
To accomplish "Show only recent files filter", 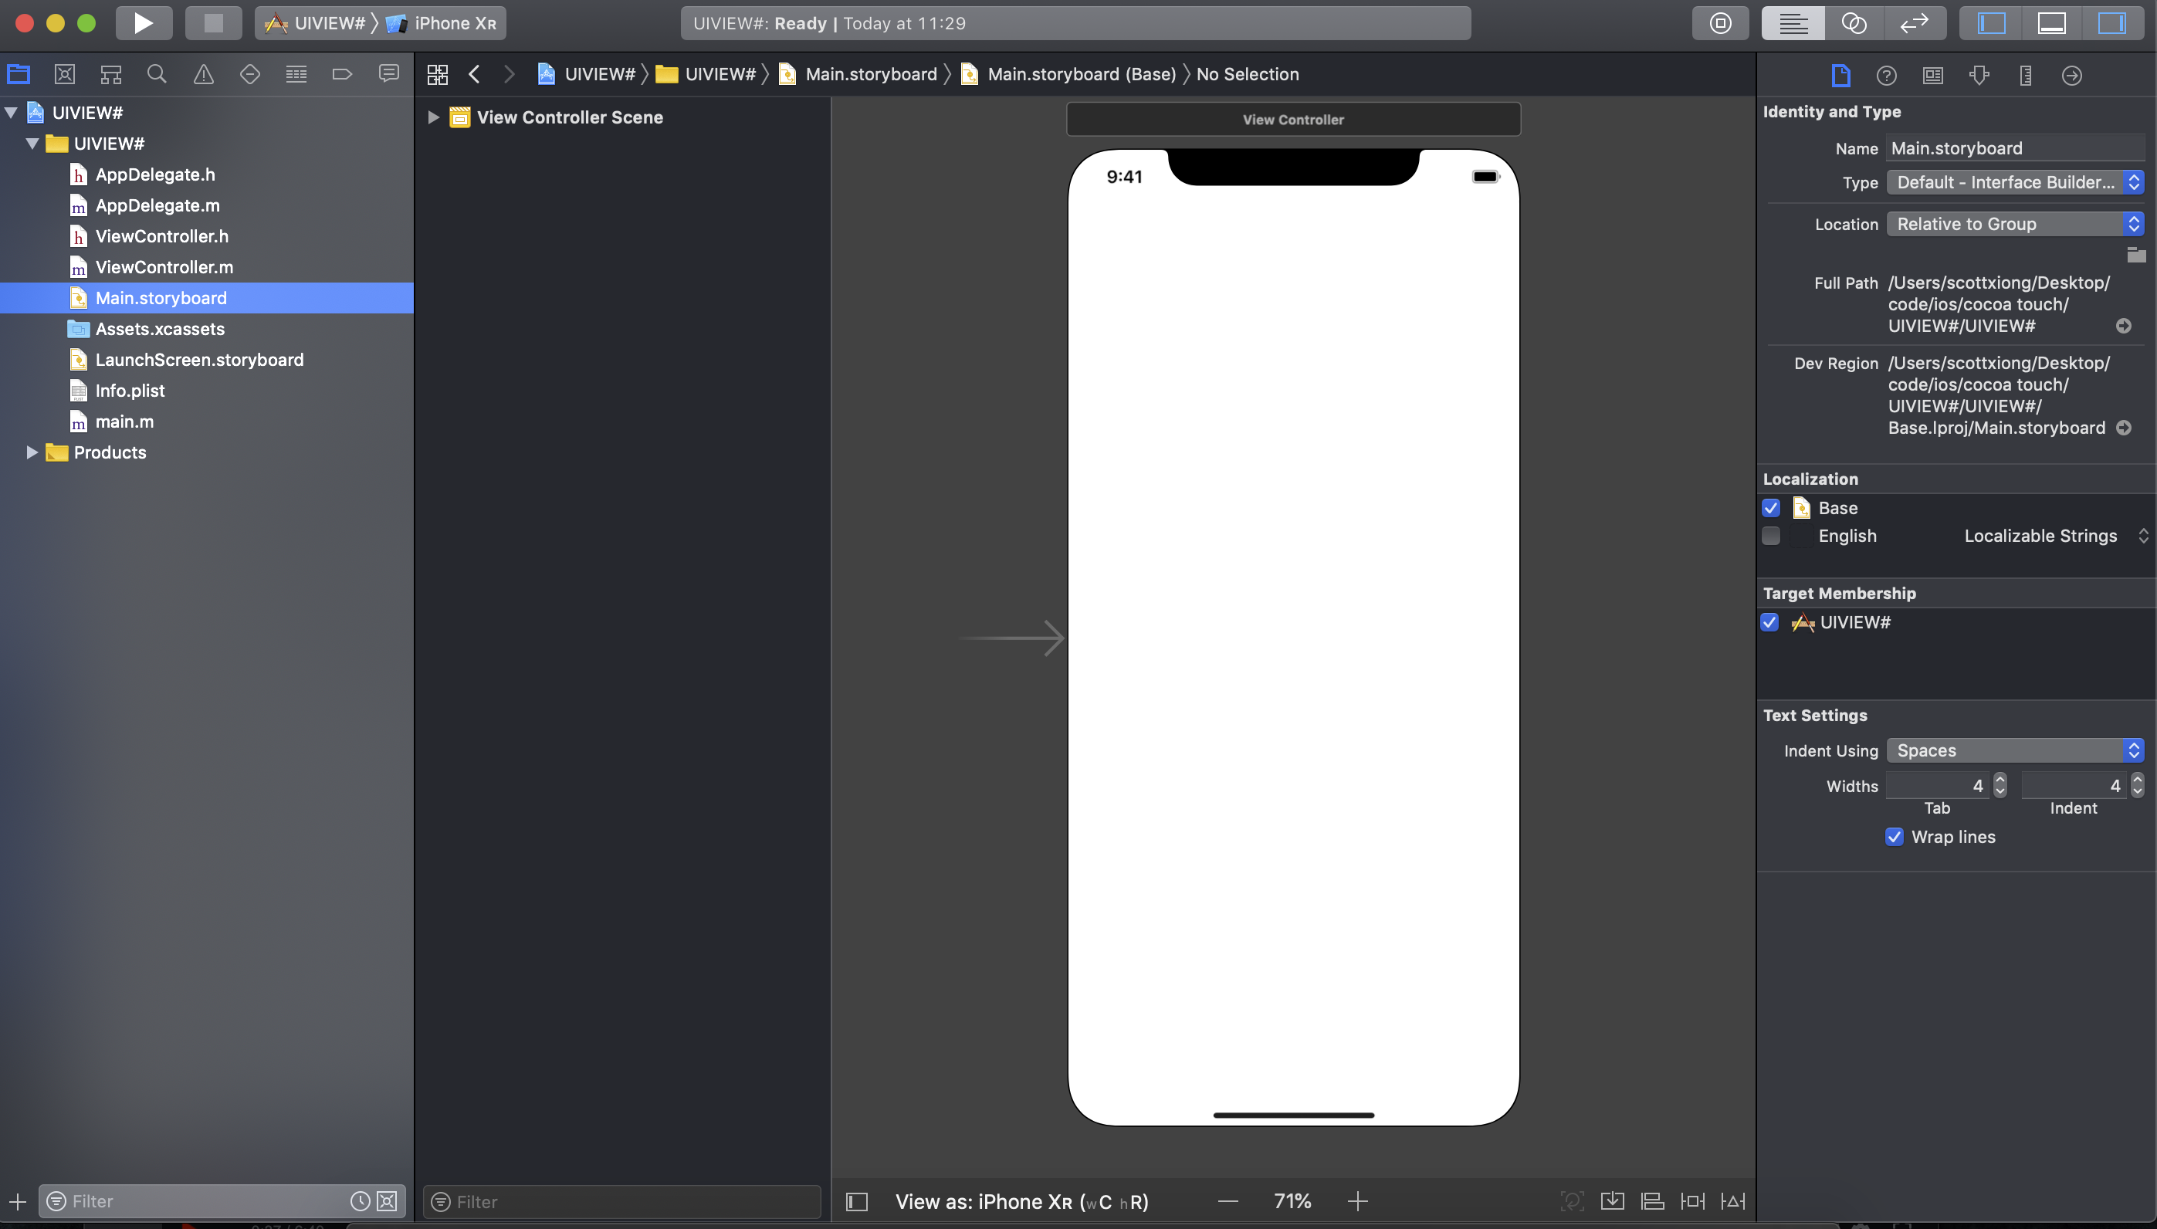I will (361, 1201).
